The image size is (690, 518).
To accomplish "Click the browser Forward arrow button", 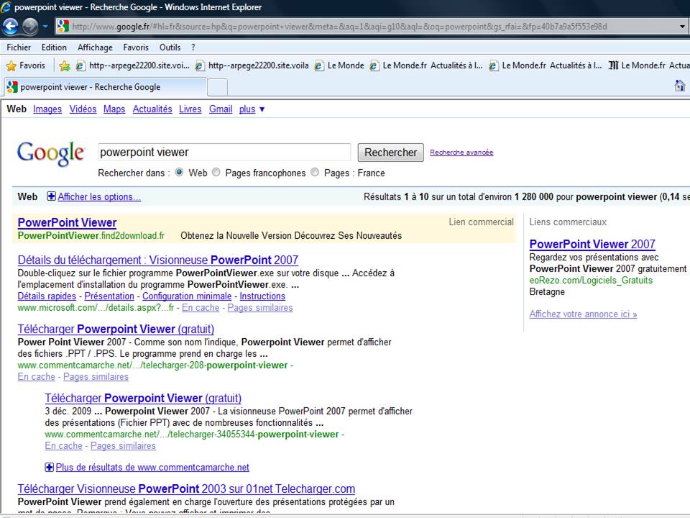I will (x=30, y=27).
